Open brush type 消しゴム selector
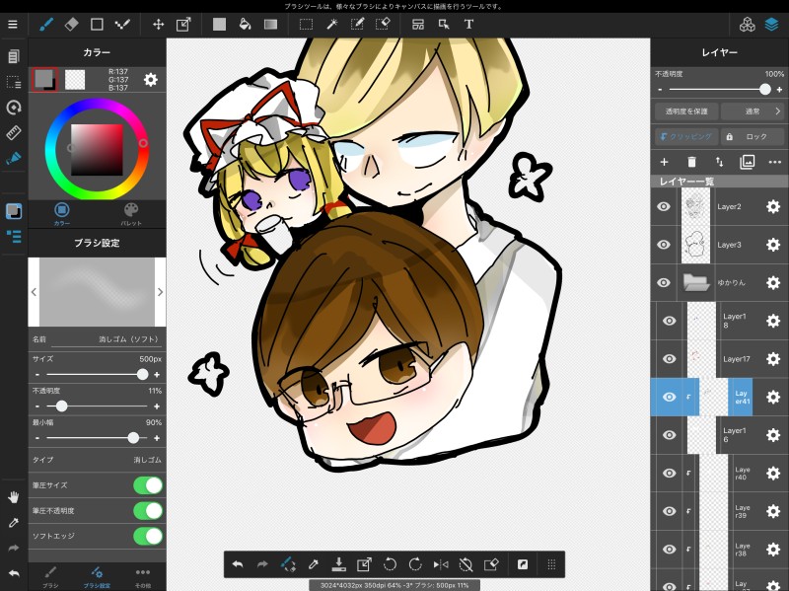 [x=97, y=460]
